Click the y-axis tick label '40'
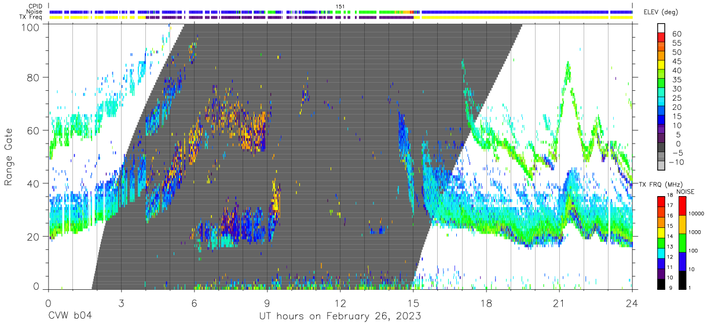This screenshot has height=328, width=711. 34,183
